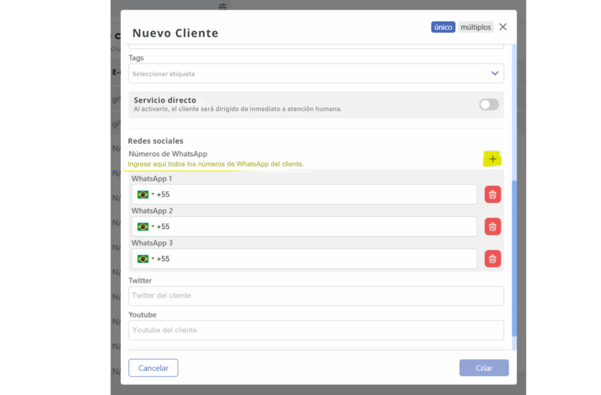
Task: Expand country code list for WhatsApp 1
Action: pos(153,195)
